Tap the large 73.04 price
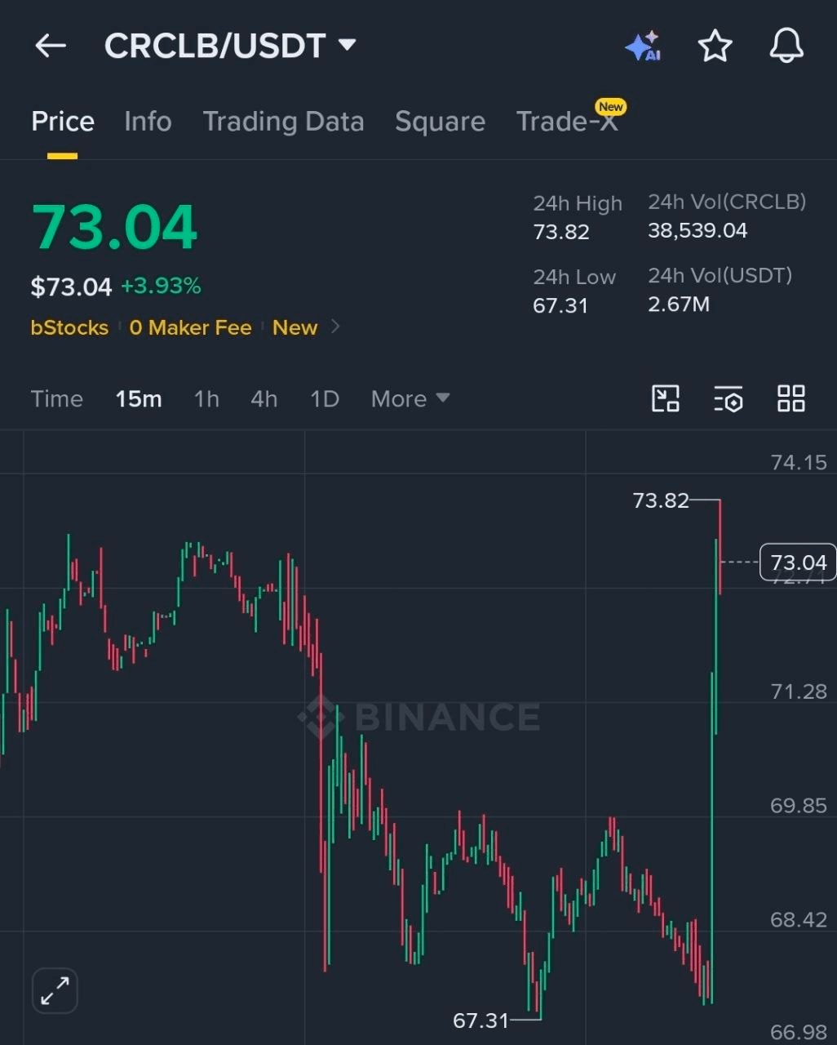 coord(114,227)
